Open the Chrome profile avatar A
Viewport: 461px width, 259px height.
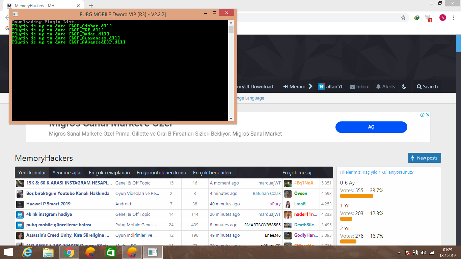pos(443,18)
